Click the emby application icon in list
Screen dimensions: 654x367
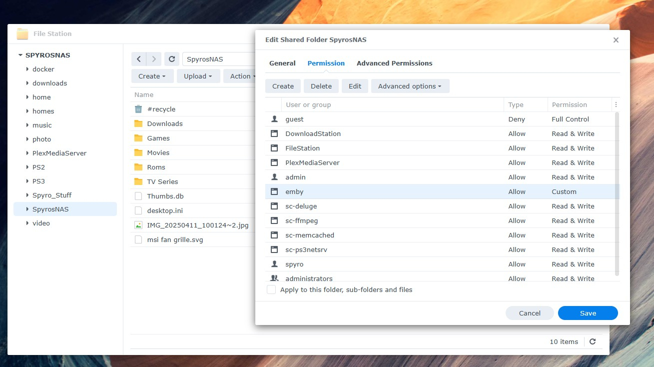(x=274, y=191)
